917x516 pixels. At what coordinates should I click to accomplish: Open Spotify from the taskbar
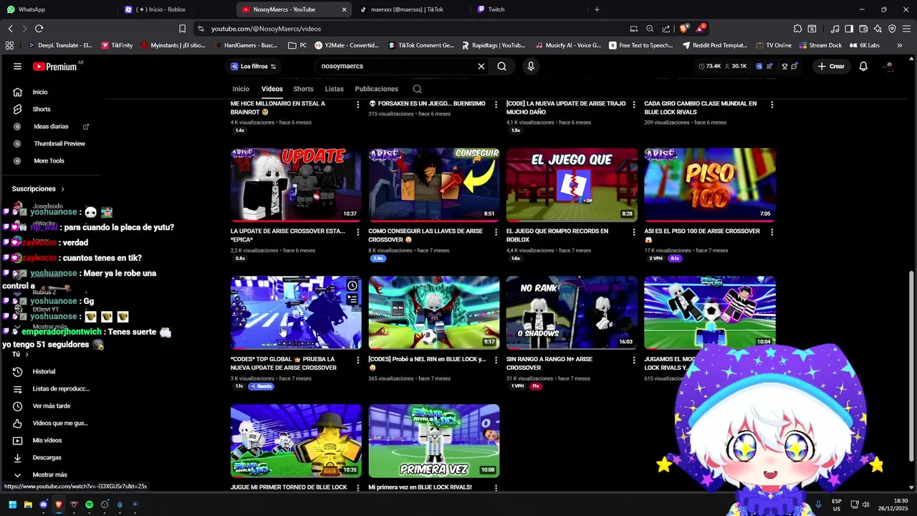click(89, 505)
